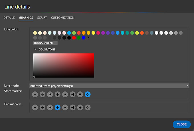Choose half-circle start marker

(x=73, y=95)
